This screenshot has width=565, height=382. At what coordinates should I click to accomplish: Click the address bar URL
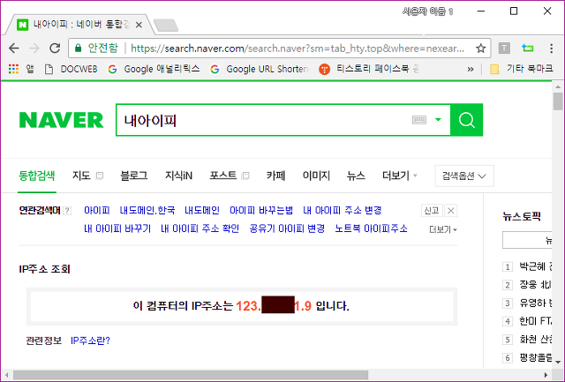[x=298, y=49]
